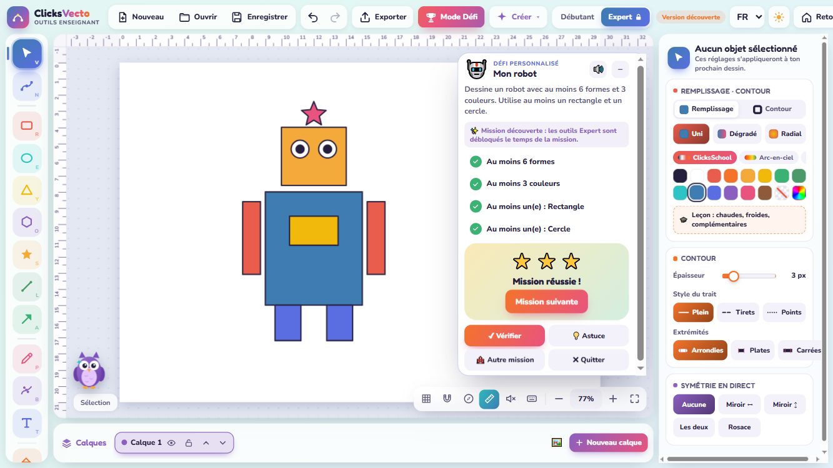Switch to the Contour tab

click(772, 109)
